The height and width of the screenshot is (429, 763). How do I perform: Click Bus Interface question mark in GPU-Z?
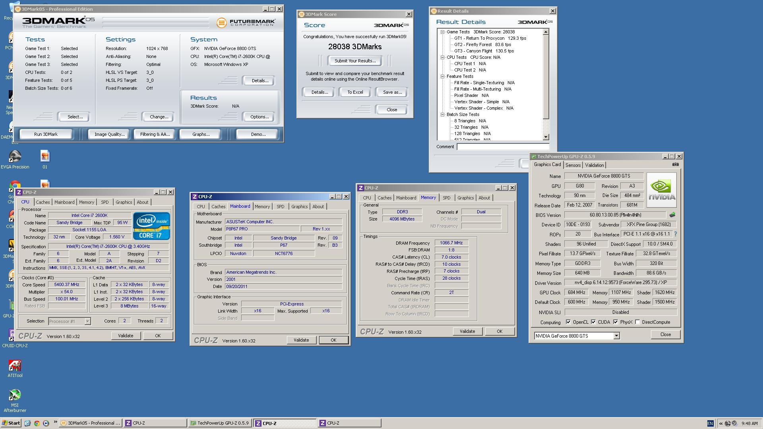(x=675, y=234)
